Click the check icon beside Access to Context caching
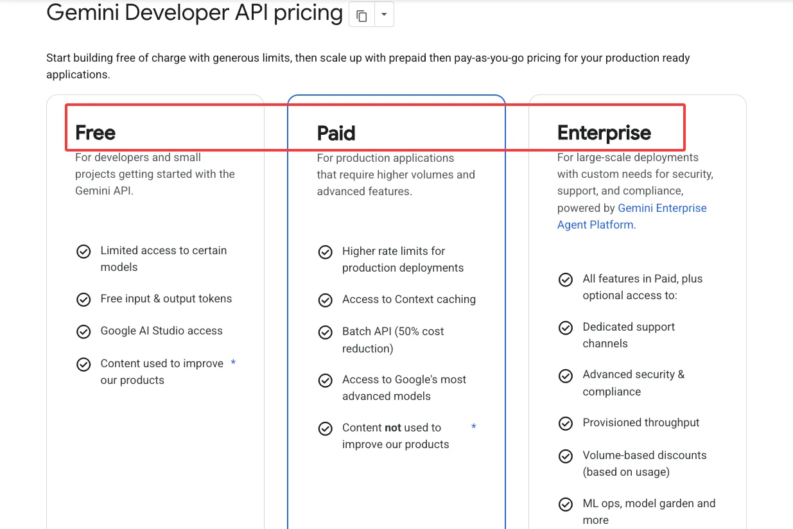The image size is (793, 529). click(326, 300)
